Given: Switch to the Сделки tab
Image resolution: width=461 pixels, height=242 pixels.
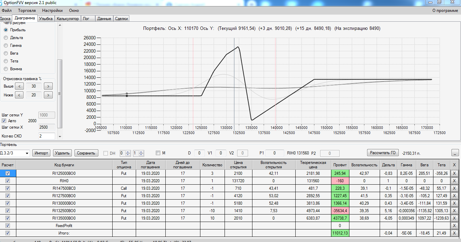Looking at the screenshot, I should pos(121,19).
